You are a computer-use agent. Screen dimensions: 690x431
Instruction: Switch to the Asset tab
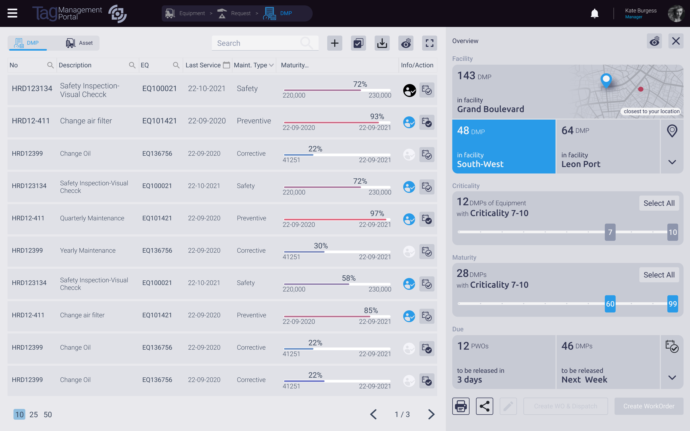[x=80, y=43]
